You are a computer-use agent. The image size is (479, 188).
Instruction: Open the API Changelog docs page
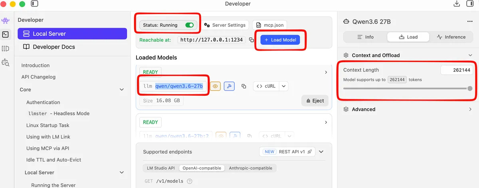coord(38,77)
